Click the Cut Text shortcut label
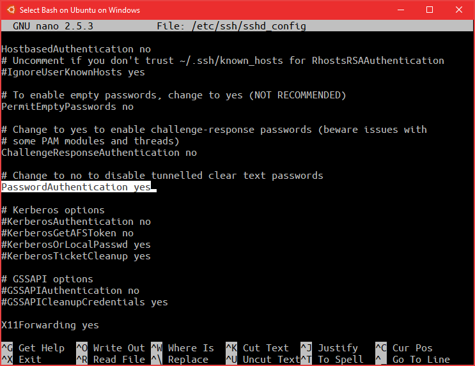 (265, 348)
